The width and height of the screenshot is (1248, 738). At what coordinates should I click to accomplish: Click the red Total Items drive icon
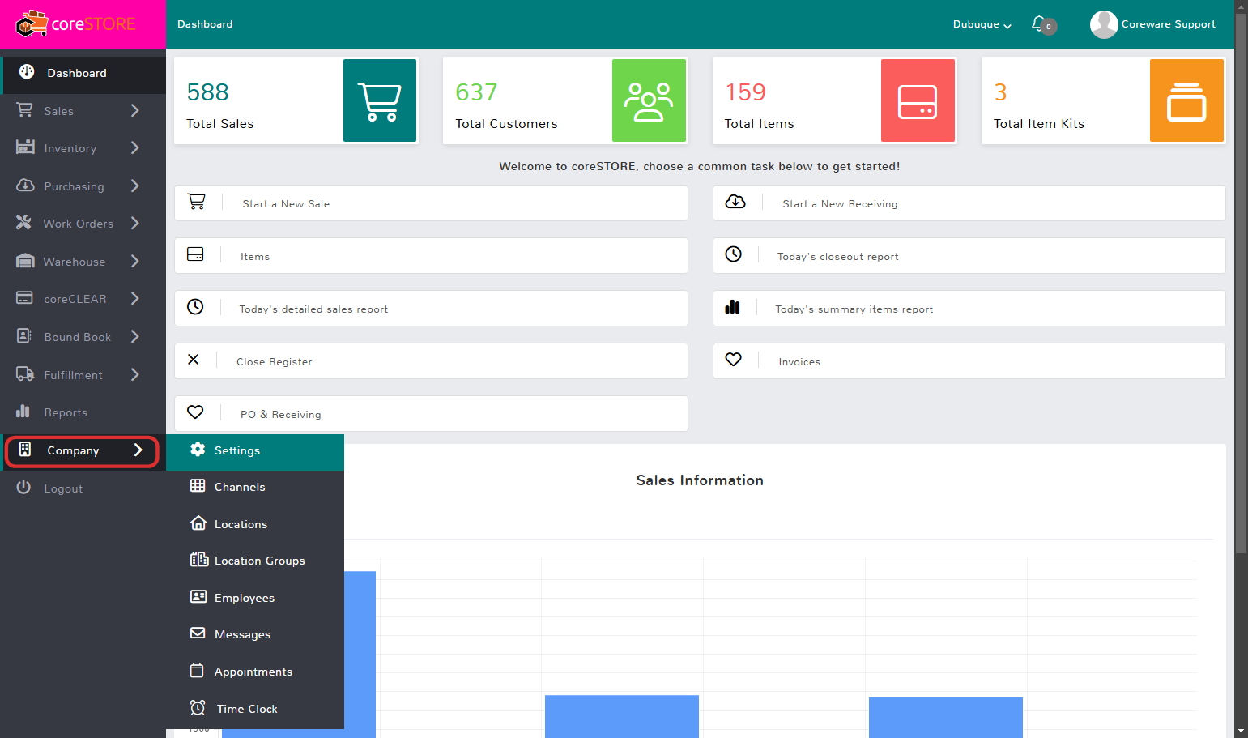click(x=918, y=100)
